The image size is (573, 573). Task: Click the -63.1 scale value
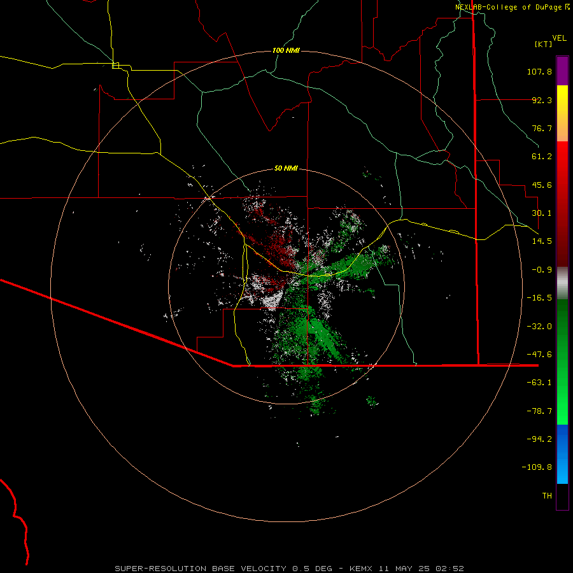539,383
